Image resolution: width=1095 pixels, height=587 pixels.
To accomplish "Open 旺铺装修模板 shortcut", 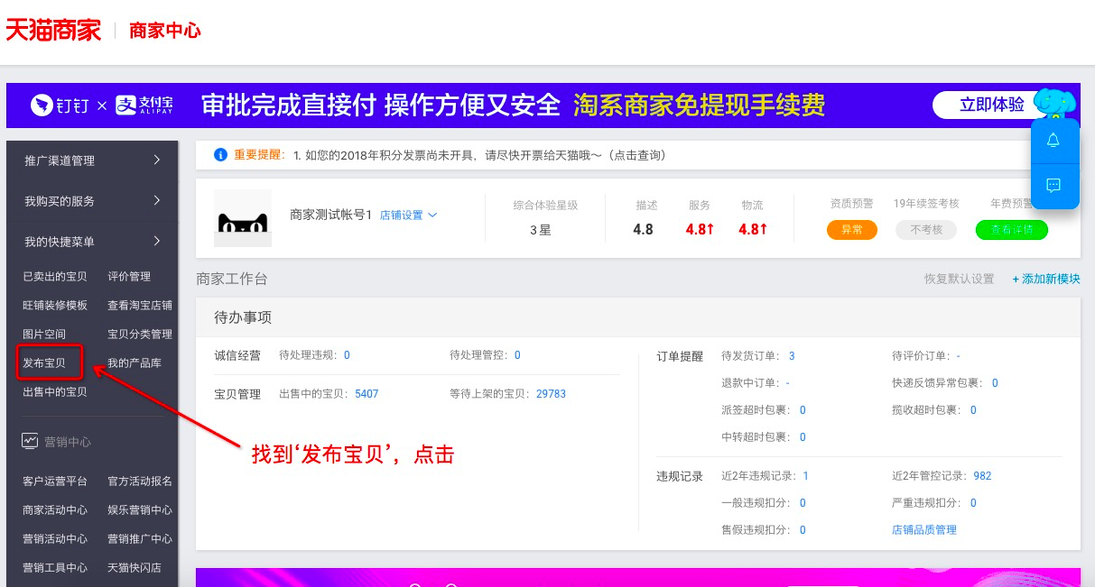I will 55,306.
